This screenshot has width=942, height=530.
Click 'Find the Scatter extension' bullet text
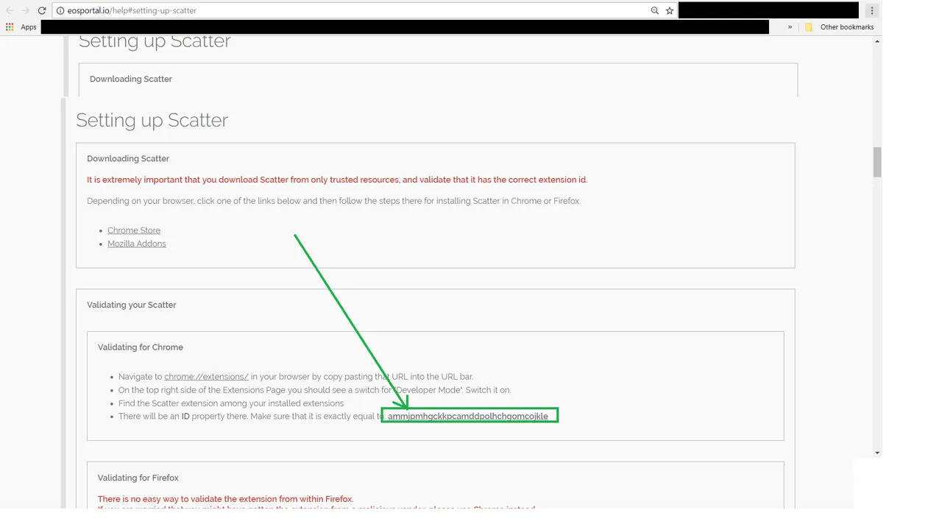[231, 403]
